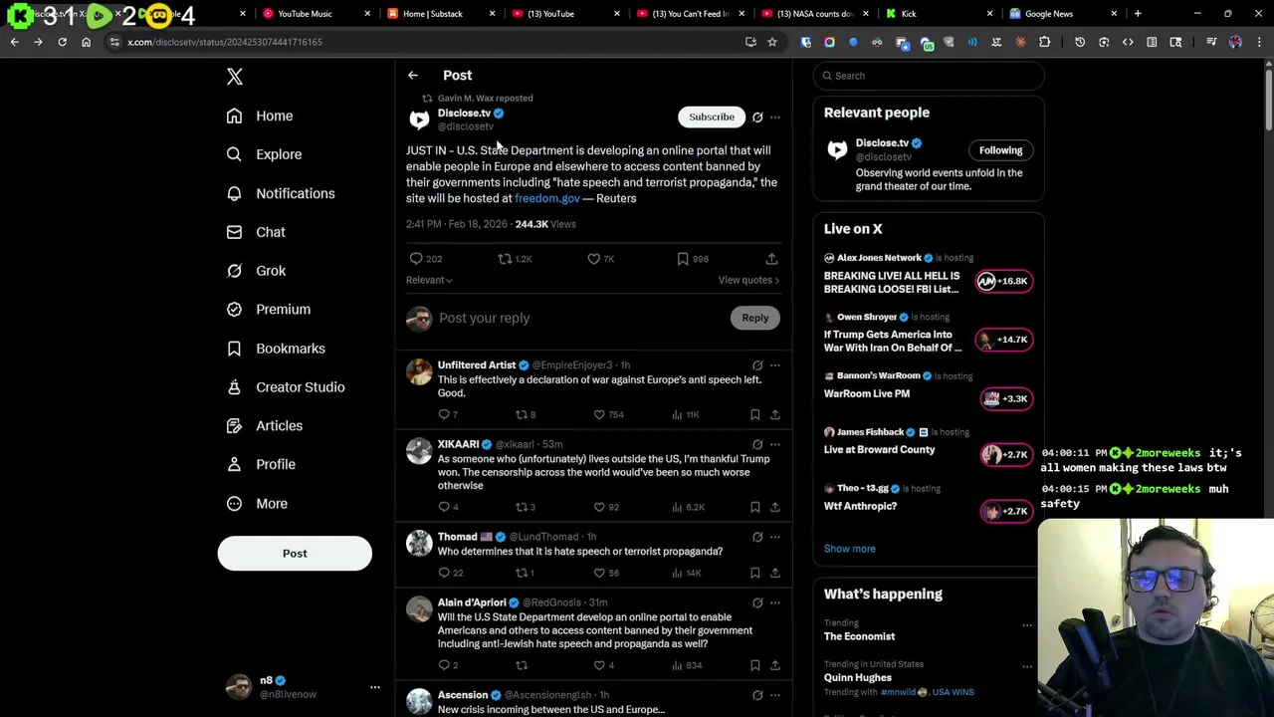The image size is (1274, 717).
Task: Click the white Post button
Action: 295,554
